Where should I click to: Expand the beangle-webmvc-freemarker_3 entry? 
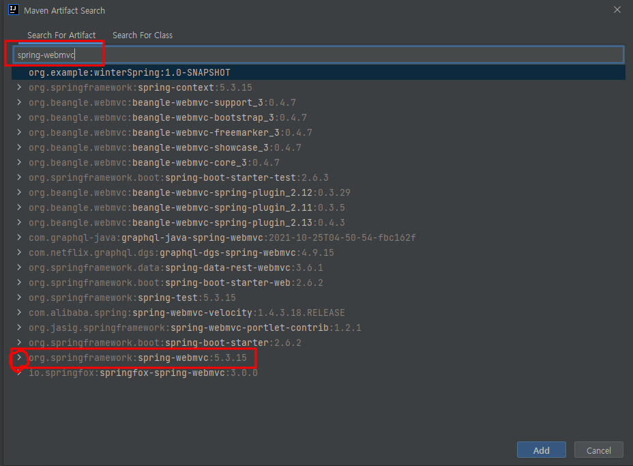click(19, 132)
